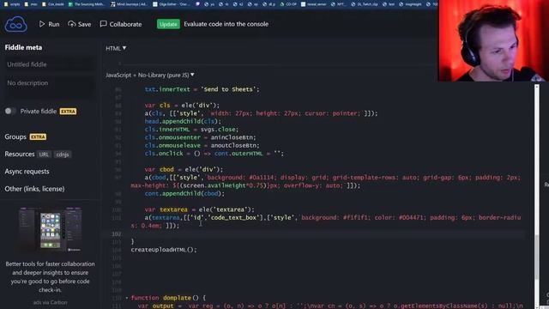This screenshot has height=309, width=549.
Task: Click the 'ads via Carbon' link
Action: pyautogui.click(x=50, y=302)
